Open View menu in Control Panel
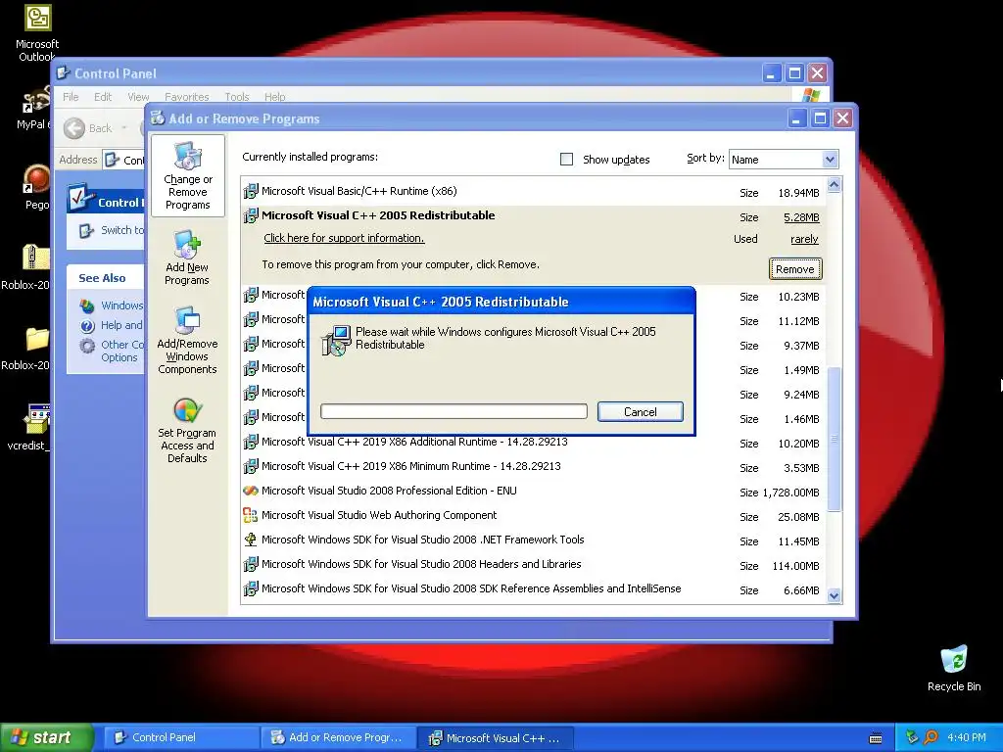Image resolution: width=1003 pixels, height=752 pixels. tap(138, 97)
